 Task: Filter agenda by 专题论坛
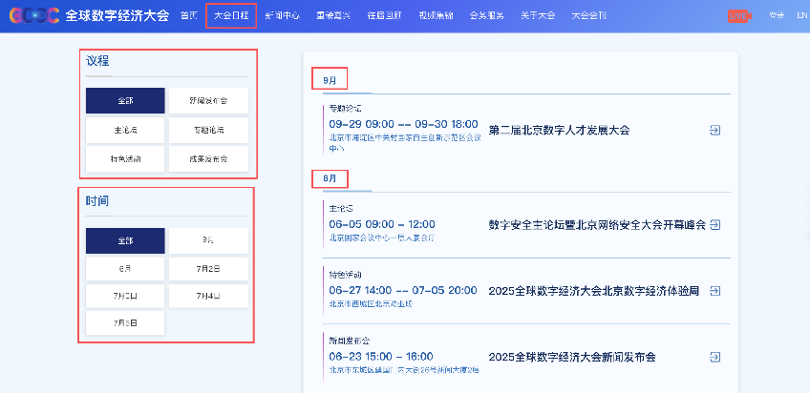click(208, 130)
